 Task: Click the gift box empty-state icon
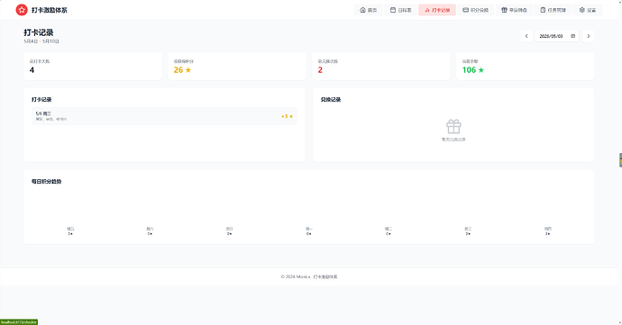click(x=453, y=127)
